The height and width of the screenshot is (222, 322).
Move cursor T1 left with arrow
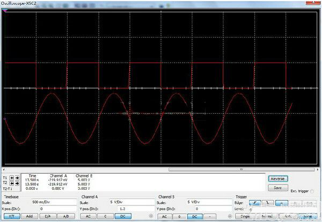coord(12,177)
